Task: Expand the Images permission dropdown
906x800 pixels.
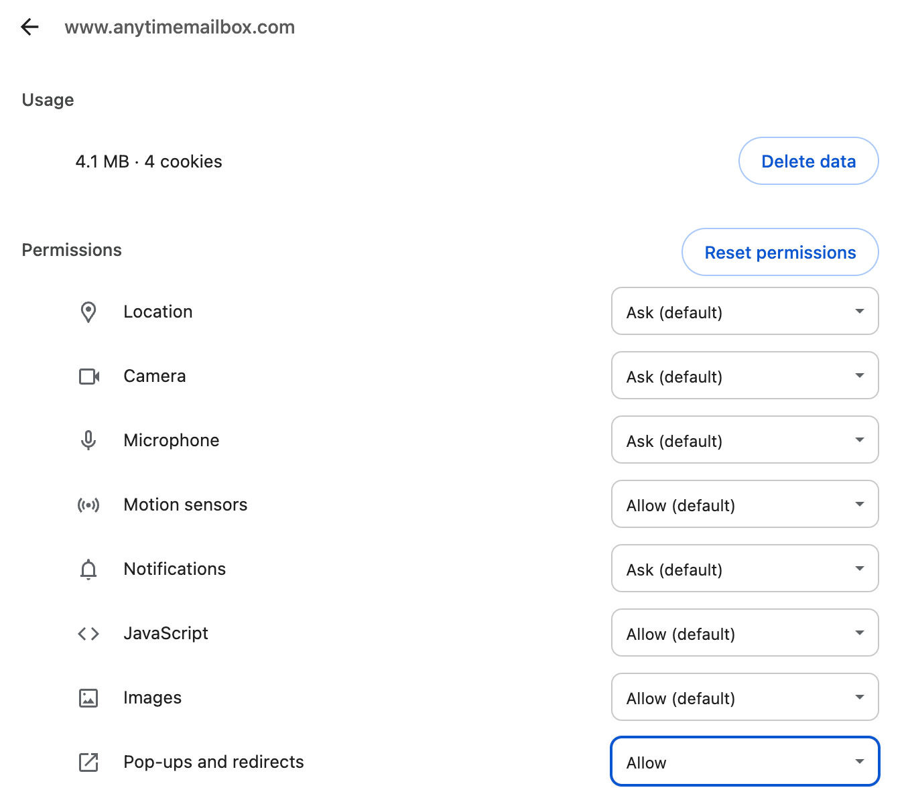Action: [x=745, y=697]
